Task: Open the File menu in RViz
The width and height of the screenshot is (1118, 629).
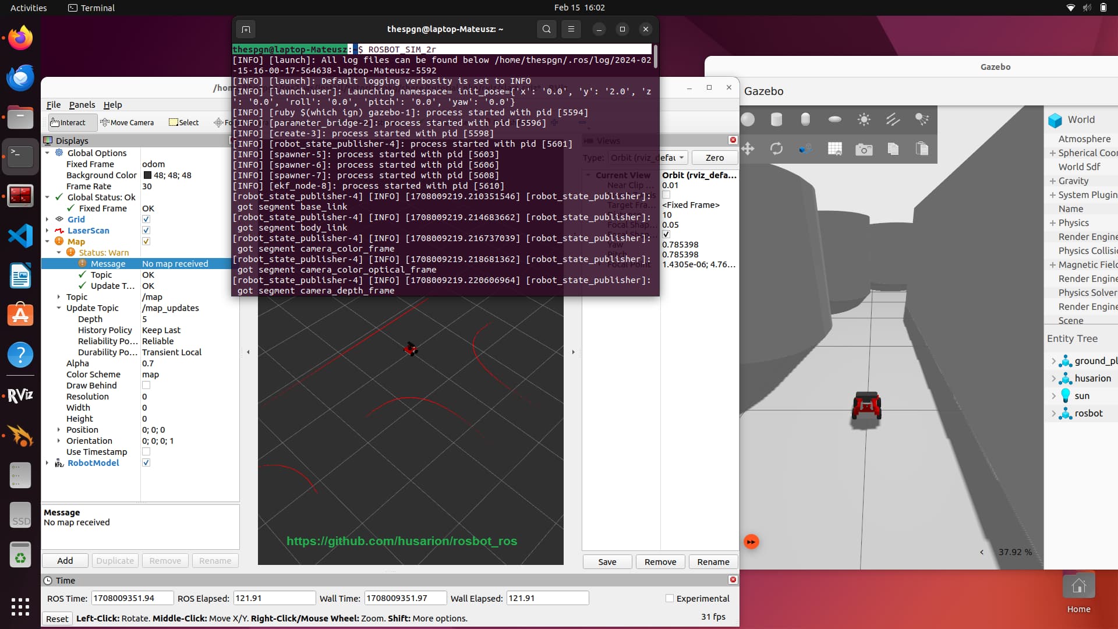Action: 53,105
